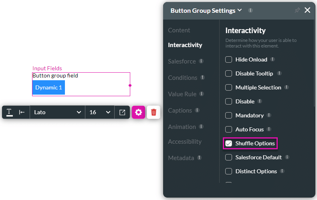The width and height of the screenshot is (317, 200).
Task: Click info icon next to Captions tab
Action: pyautogui.click(x=197, y=110)
